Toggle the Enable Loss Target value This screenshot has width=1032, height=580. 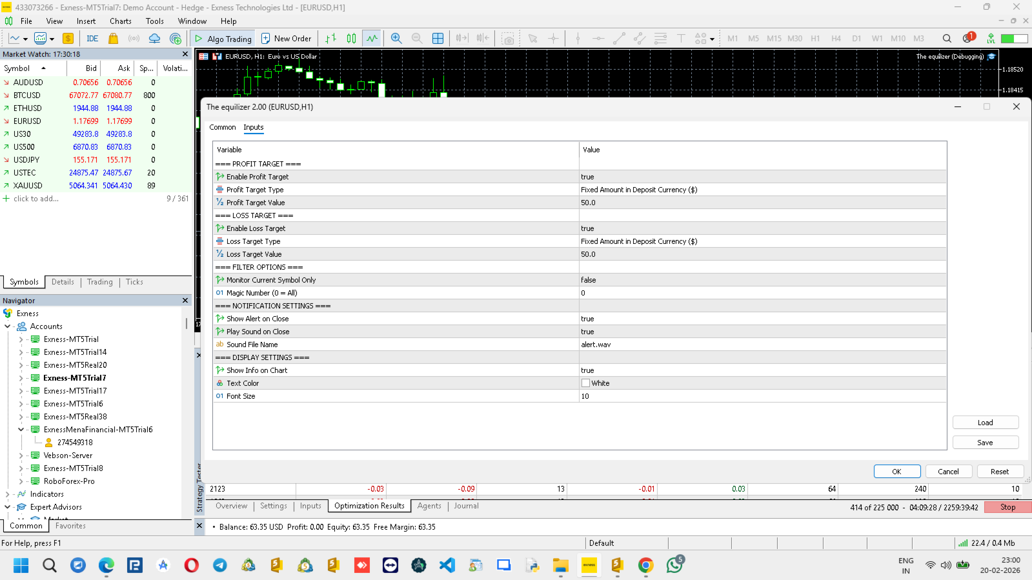point(763,228)
